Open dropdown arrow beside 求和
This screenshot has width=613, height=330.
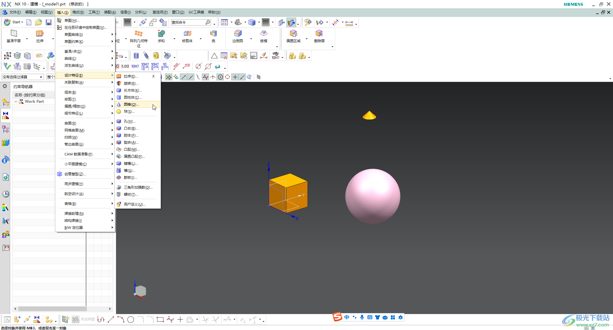(x=174, y=39)
